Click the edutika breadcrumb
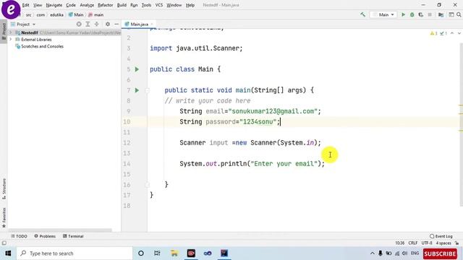 point(56,14)
